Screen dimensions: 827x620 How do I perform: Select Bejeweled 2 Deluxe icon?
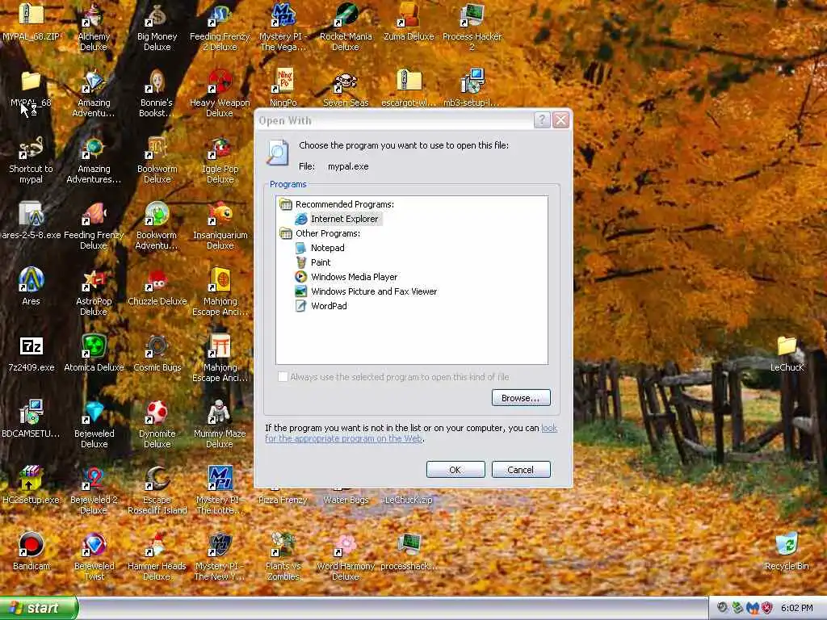(x=94, y=492)
